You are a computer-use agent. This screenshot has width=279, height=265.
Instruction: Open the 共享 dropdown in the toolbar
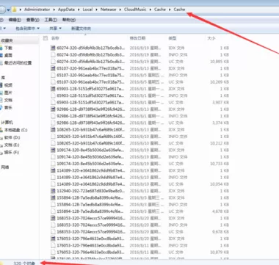(x=55, y=29)
